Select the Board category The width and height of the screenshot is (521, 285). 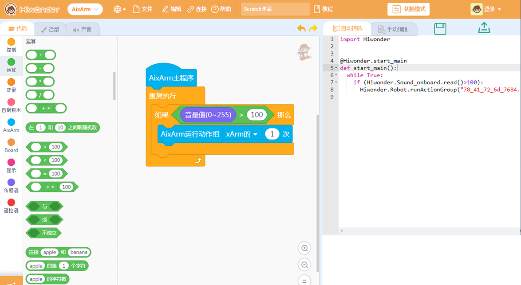tap(11, 146)
